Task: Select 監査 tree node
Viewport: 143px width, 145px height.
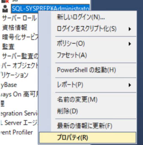Action: tap(8, 47)
